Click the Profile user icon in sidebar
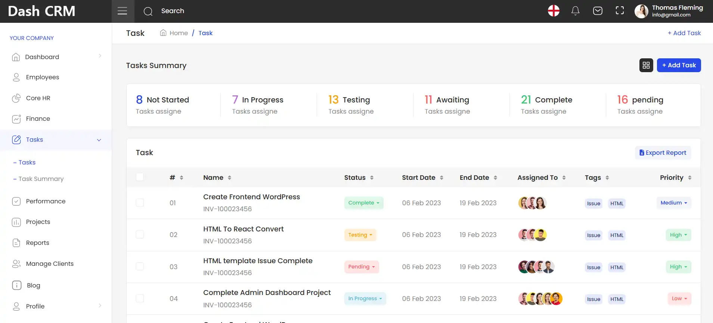This screenshot has width=713, height=323. pos(16,307)
